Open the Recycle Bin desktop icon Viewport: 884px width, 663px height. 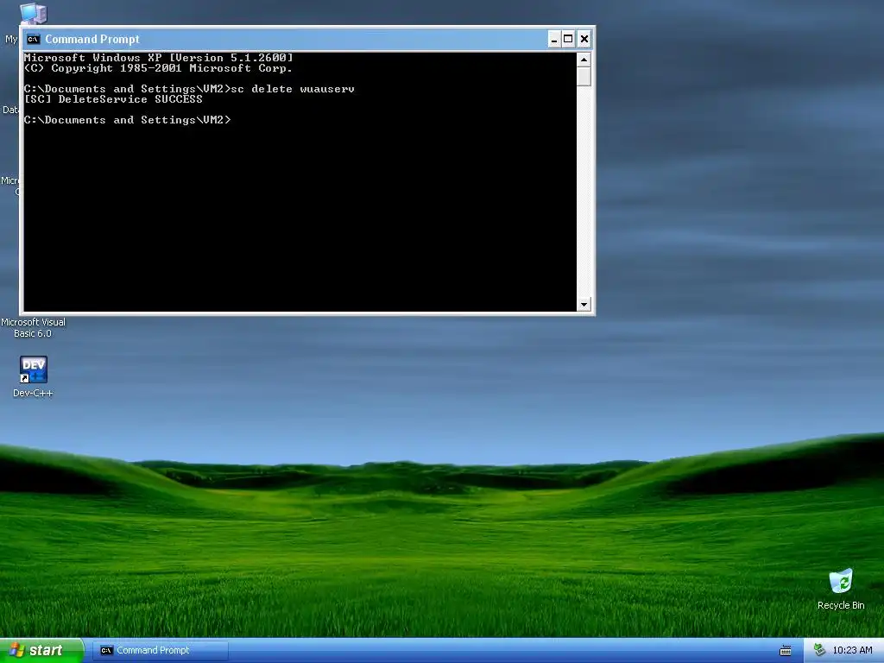click(x=841, y=582)
